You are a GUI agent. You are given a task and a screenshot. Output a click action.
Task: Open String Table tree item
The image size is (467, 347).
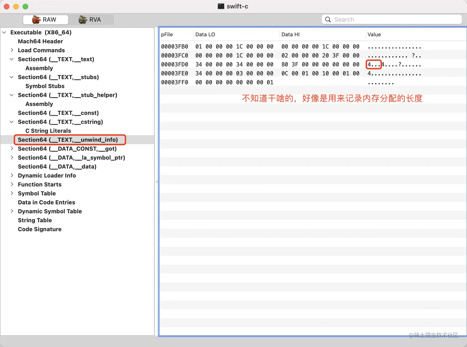point(35,221)
